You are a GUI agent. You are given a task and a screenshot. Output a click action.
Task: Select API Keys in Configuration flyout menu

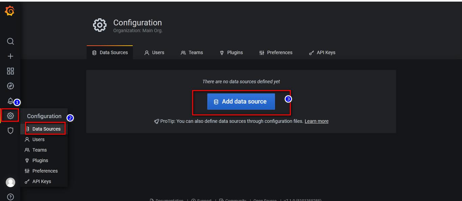(x=41, y=181)
